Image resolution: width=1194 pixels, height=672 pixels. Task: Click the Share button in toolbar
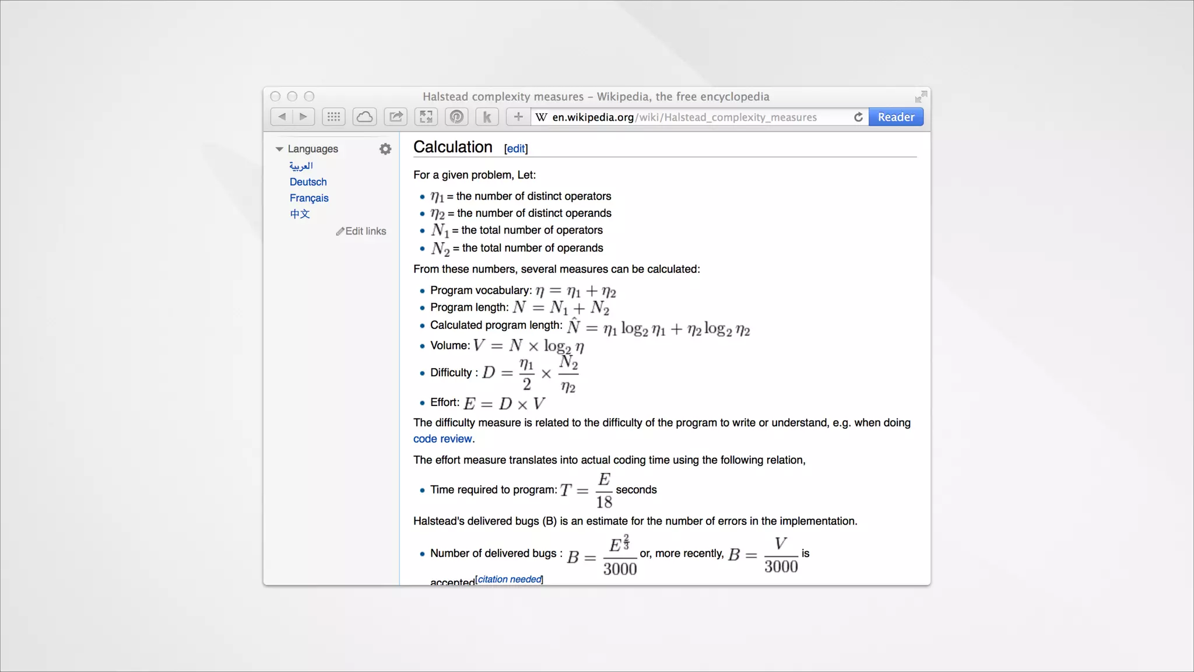click(x=396, y=117)
